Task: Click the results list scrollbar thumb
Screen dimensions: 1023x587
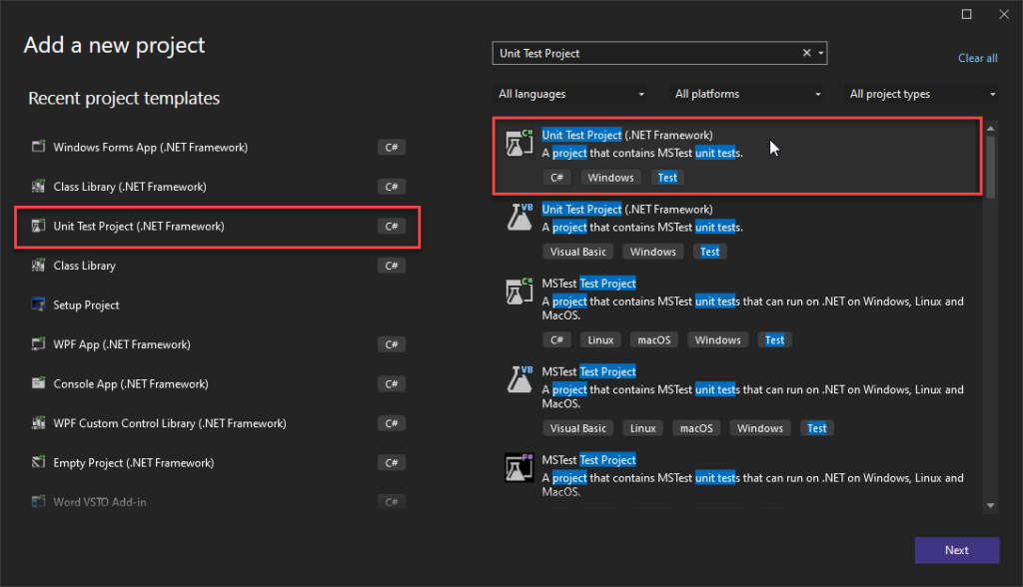Action: (990, 166)
